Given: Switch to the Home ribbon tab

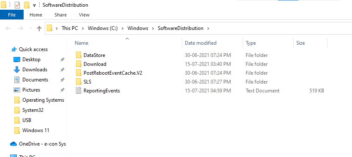Looking at the screenshot, I should click(36, 15).
